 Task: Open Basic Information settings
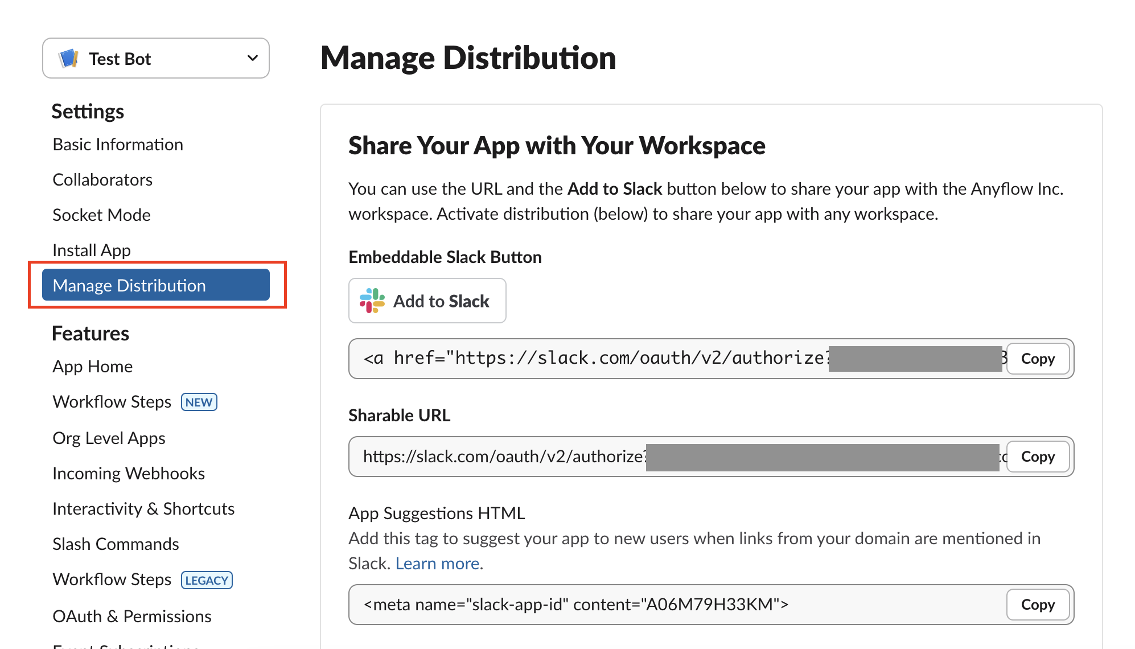click(x=118, y=145)
